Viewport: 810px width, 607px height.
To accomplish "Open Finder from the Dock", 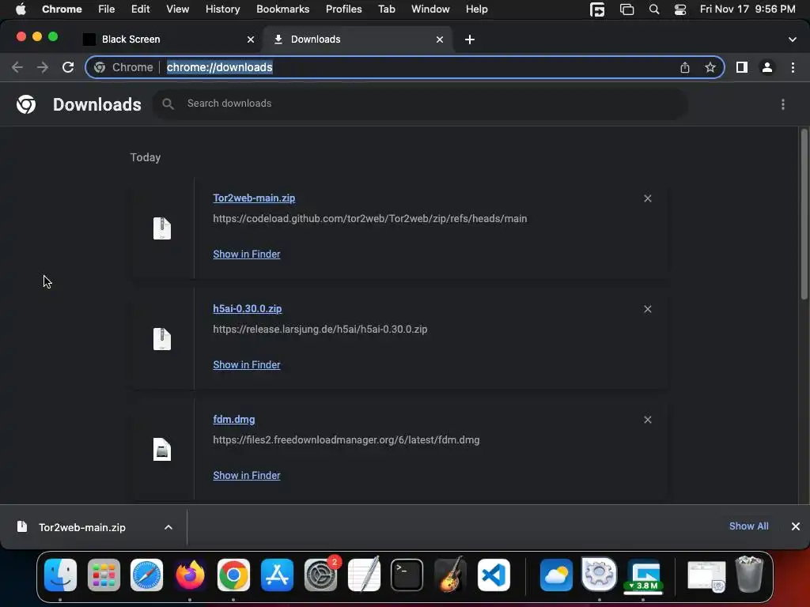I will 60,575.
